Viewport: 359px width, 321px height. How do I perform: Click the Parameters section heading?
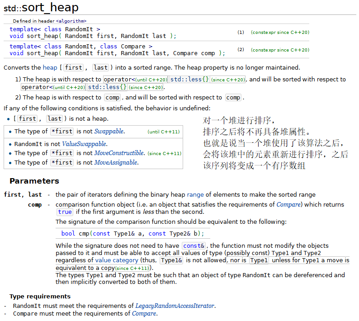pos(34,181)
